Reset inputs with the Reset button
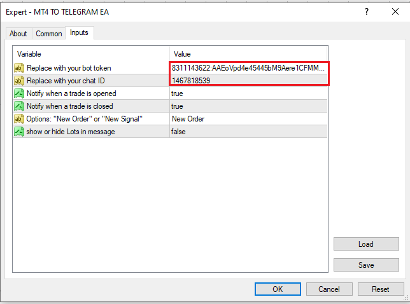Viewport: 410px width, 304px height. coord(381,289)
